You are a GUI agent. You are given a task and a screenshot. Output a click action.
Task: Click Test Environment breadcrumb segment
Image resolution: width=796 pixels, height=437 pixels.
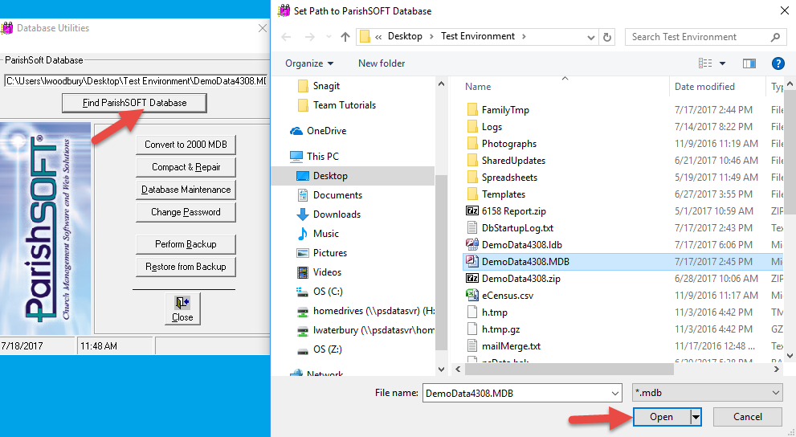(x=478, y=36)
